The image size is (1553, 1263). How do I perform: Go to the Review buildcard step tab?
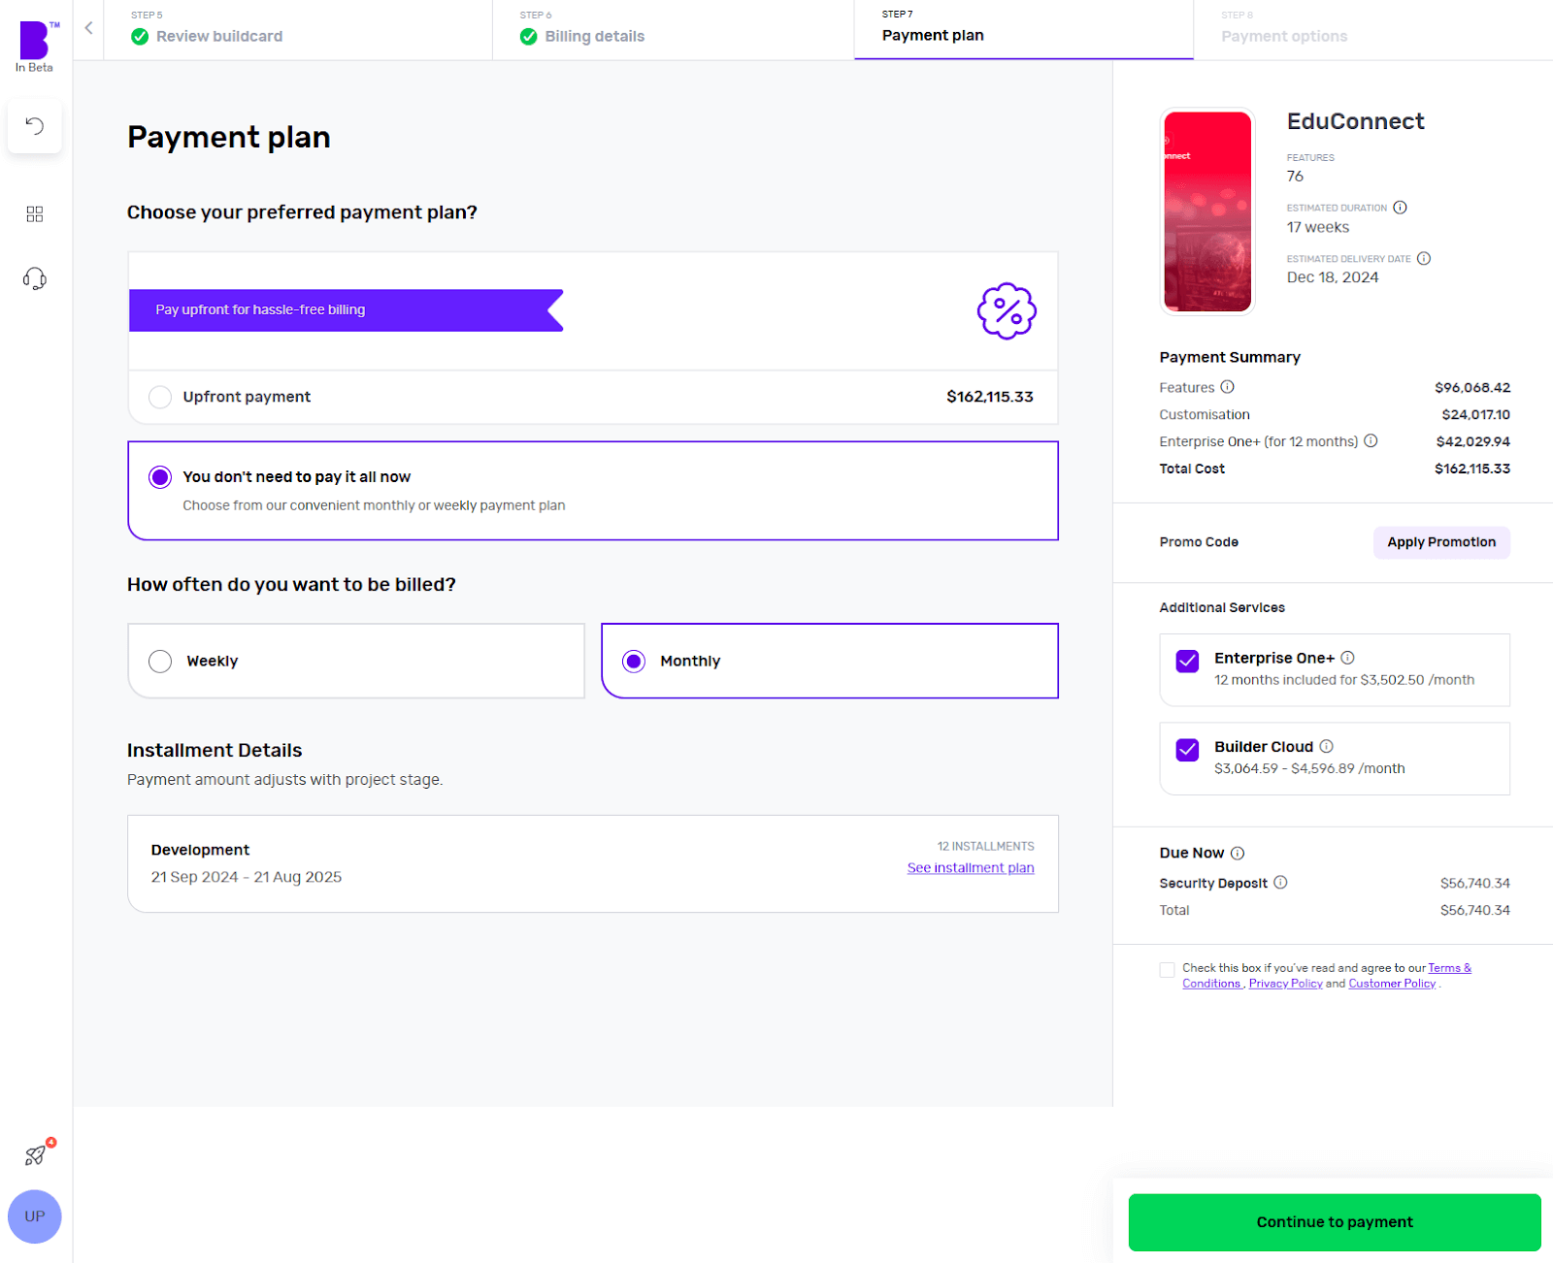click(x=298, y=29)
